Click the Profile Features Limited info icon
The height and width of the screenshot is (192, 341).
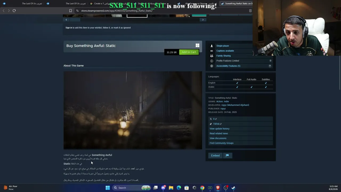point(212,61)
